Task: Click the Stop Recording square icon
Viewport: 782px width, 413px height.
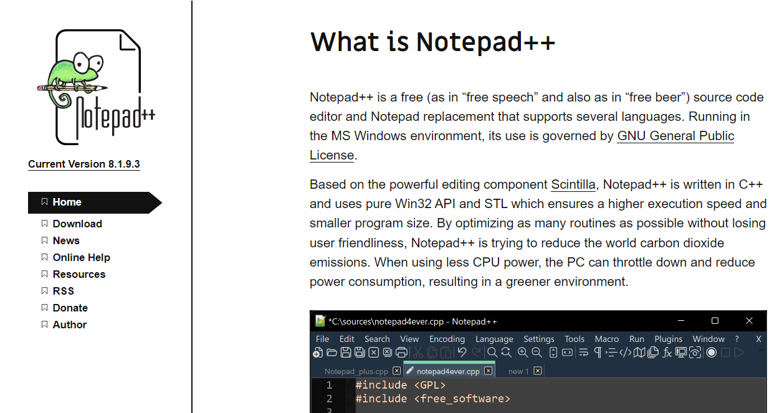Action: click(x=725, y=353)
